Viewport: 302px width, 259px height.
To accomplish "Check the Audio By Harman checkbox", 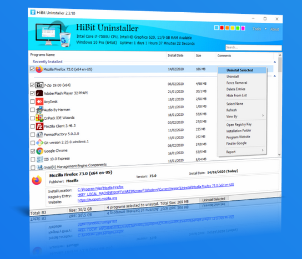I will [33, 110].
